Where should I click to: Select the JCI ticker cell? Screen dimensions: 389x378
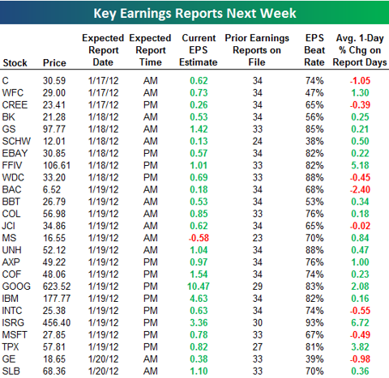click(x=9, y=226)
